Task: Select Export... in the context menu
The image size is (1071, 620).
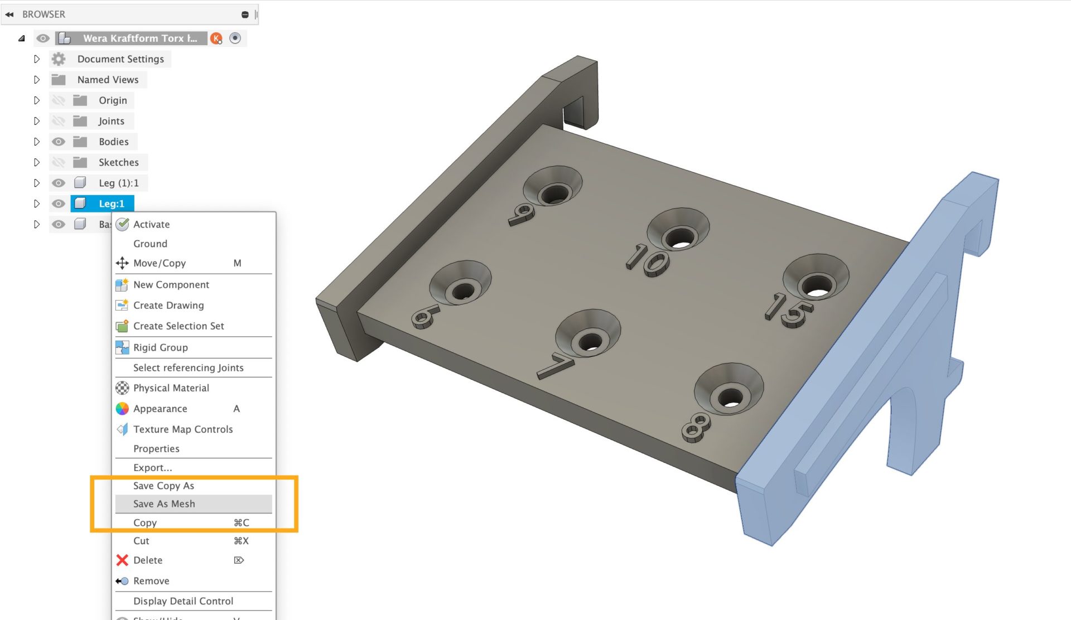Action: (152, 468)
